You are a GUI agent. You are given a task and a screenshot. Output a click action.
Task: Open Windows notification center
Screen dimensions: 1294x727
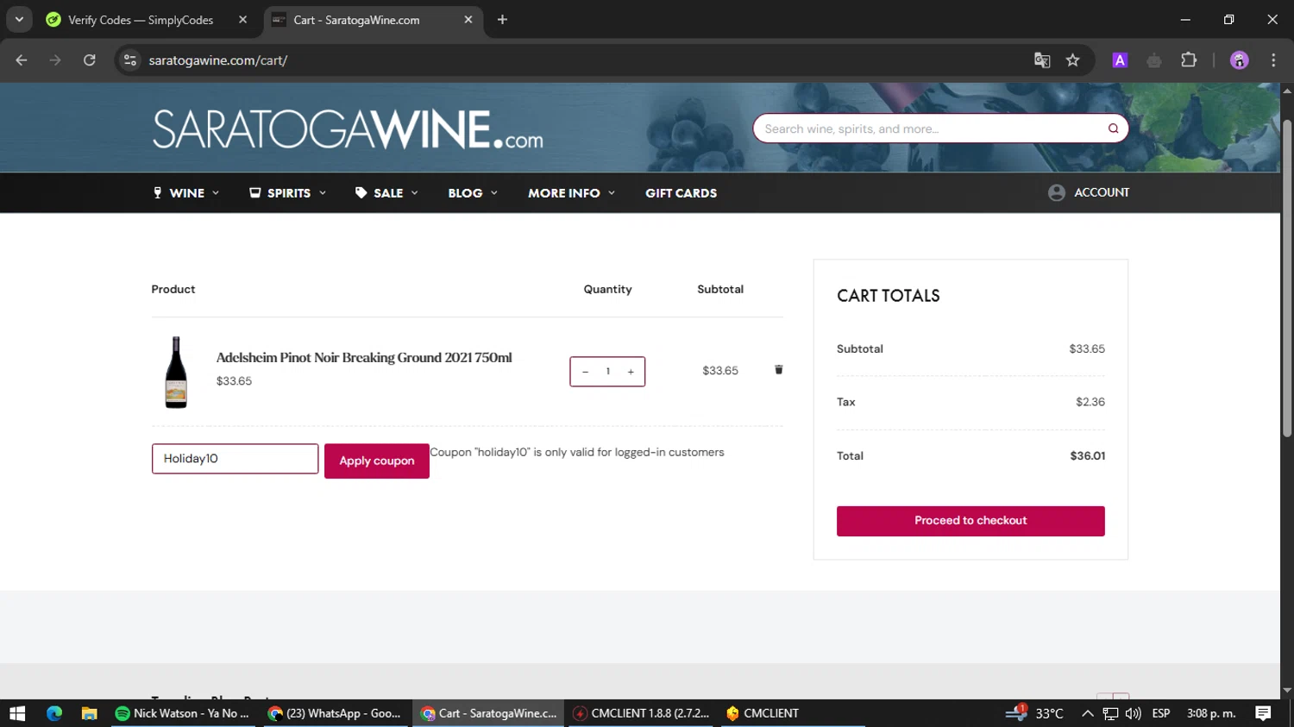(1263, 713)
